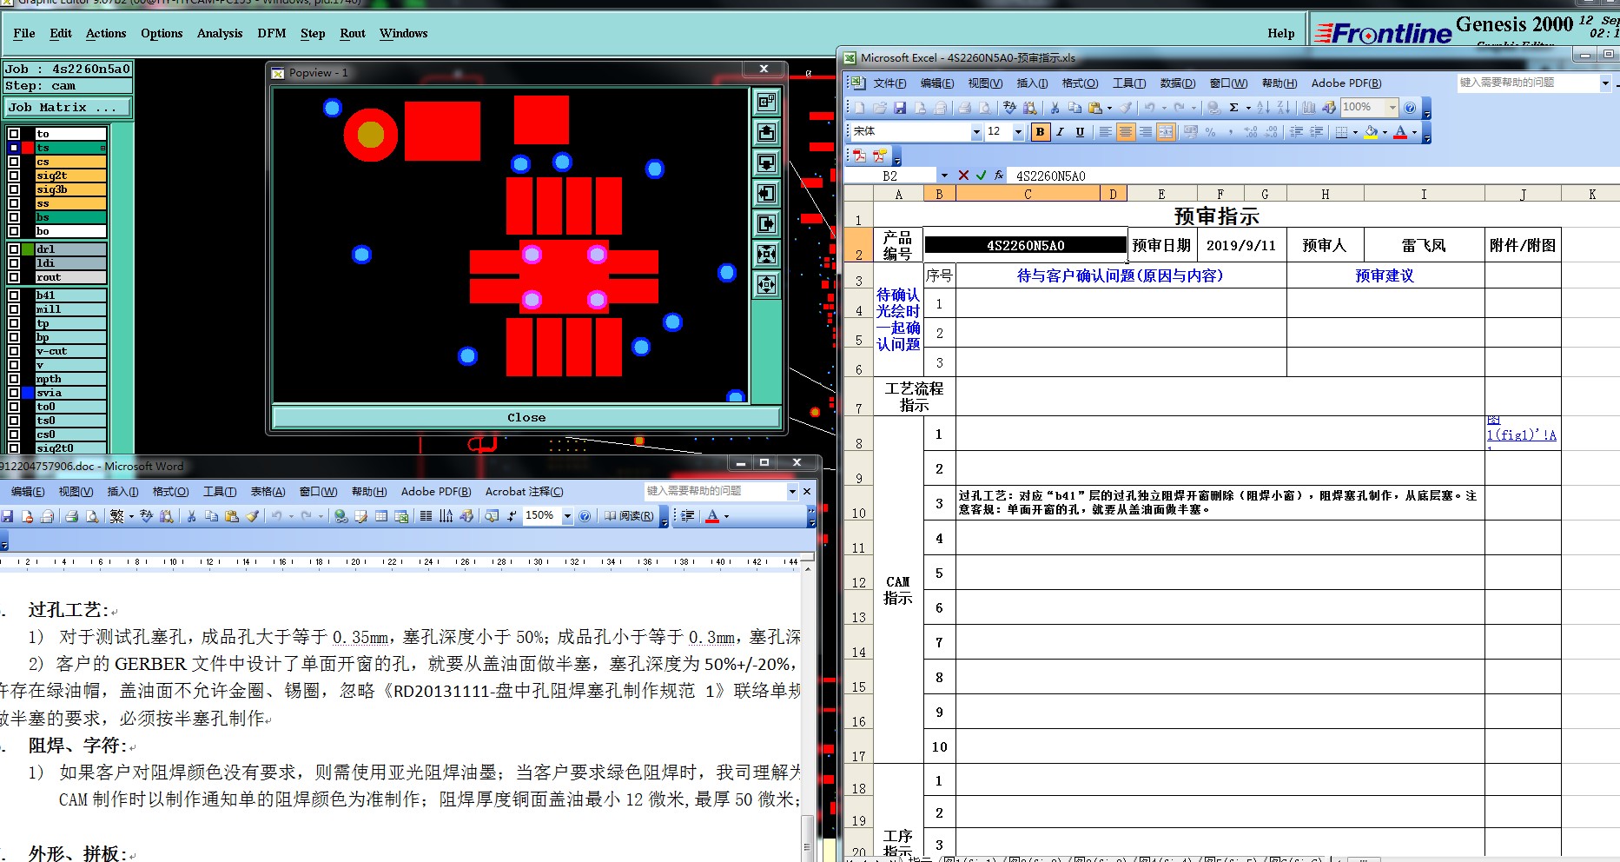Image resolution: width=1620 pixels, height=862 pixels.
Task: Open Excel zoom 100% dropdown
Action: [1392, 108]
